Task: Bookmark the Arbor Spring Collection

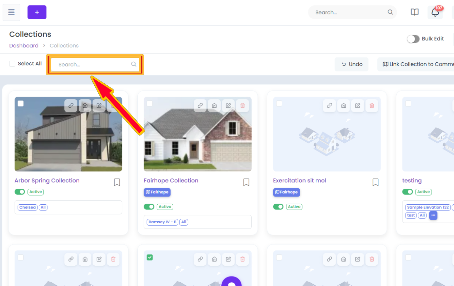Action: pyautogui.click(x=117, y=182)
